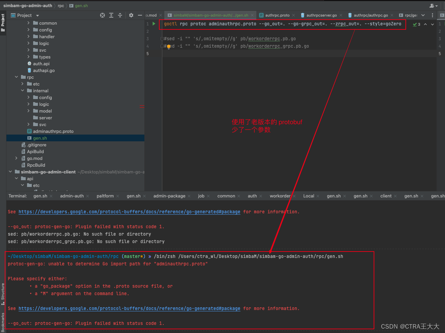The width and height of the screenshot is (445, 333).
Task: Switch to Local terminal tab
Action: [309, 196]
